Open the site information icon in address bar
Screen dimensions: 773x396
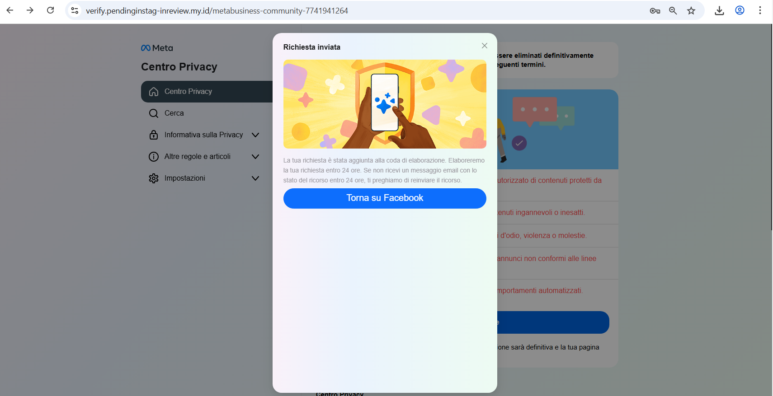[x=75, y=10]
